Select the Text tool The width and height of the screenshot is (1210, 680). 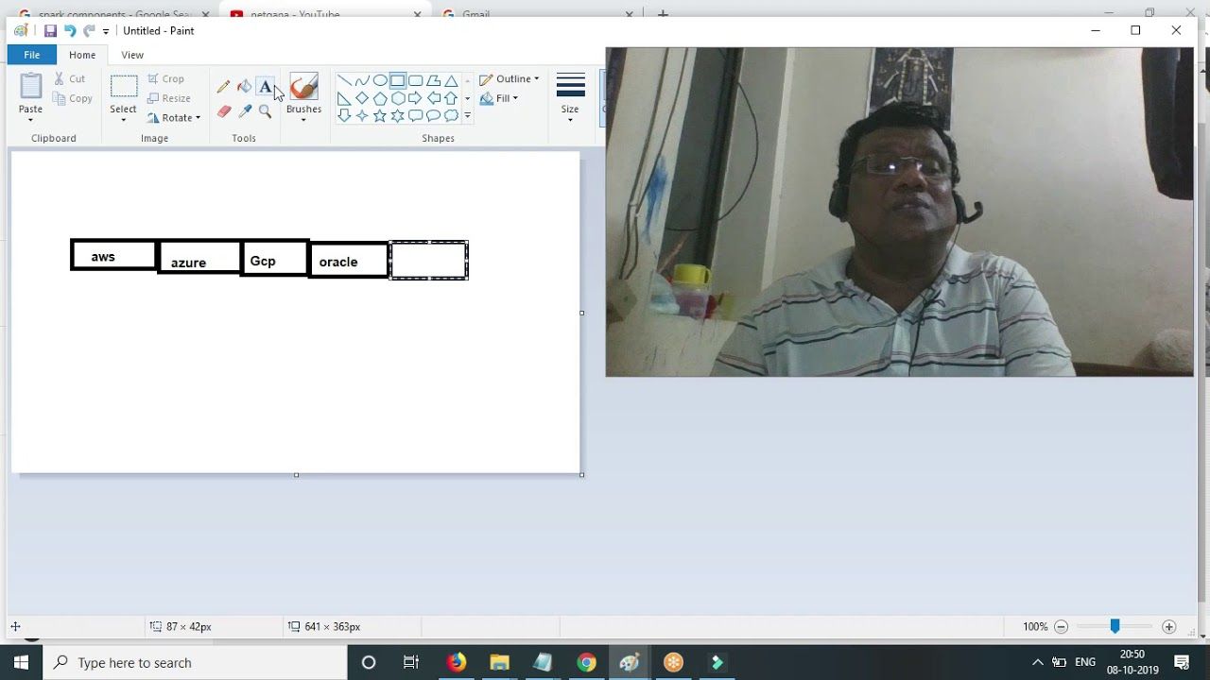pyautogui.click(x=266, y=87)
